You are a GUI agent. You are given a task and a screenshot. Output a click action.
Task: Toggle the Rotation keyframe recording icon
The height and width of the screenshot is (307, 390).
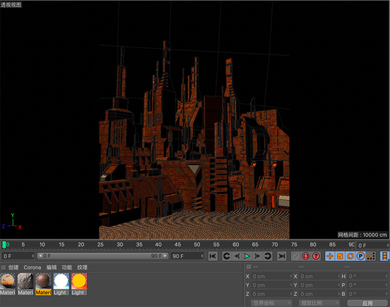(x=350, y=256)
